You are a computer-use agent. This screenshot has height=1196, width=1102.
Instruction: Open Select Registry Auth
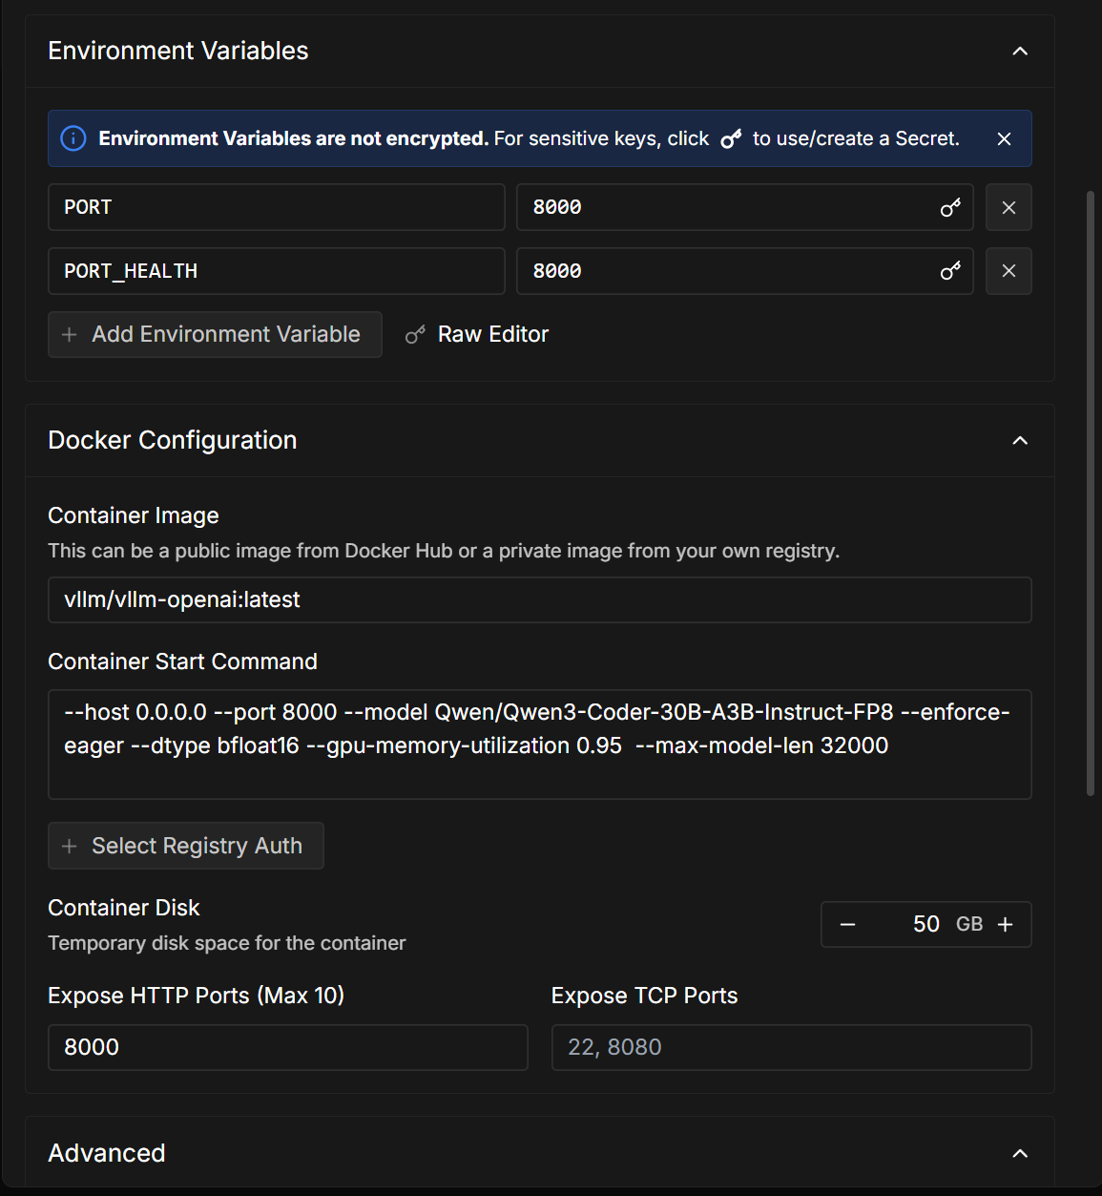click(x=186, y=846)
